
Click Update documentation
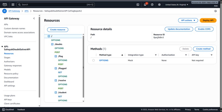point(179,29)
